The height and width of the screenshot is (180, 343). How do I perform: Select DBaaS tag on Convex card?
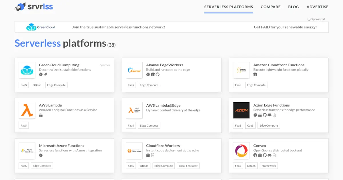tap(252, 166)
